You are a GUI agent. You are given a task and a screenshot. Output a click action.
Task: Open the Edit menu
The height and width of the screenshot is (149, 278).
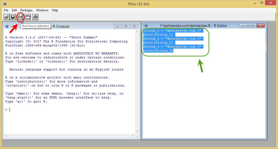tap(14, 10)
